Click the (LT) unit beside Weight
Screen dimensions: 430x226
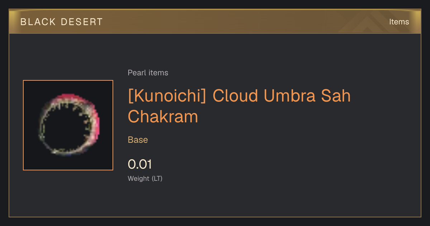pyautogui.click(x=157, y=179)
